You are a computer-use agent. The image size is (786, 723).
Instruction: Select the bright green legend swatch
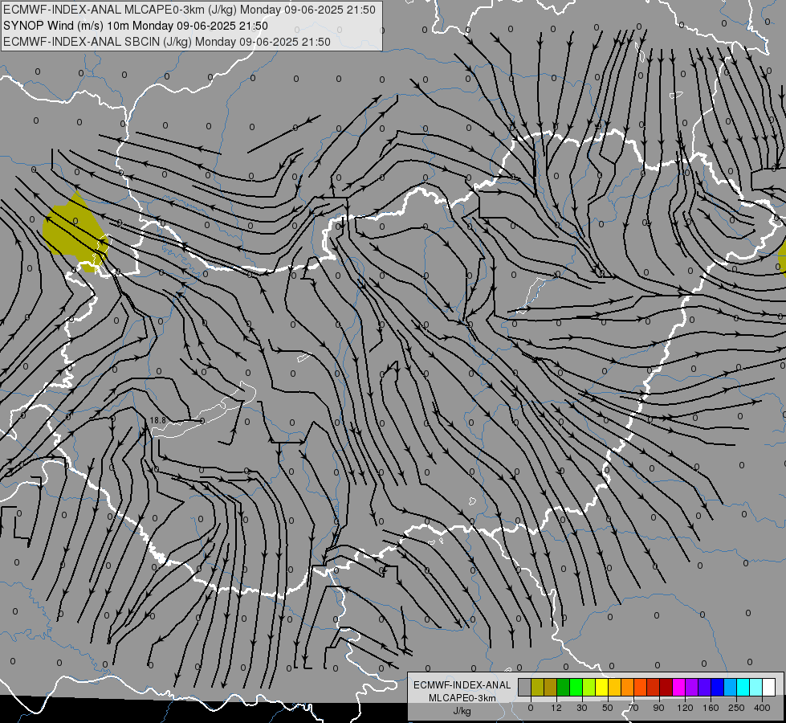576,687
